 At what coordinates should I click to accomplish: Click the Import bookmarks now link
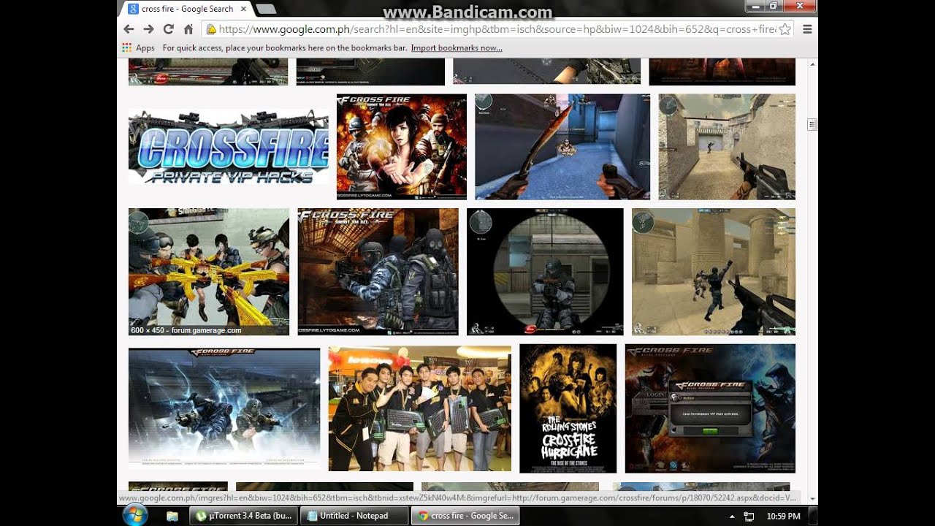[456, 48]
